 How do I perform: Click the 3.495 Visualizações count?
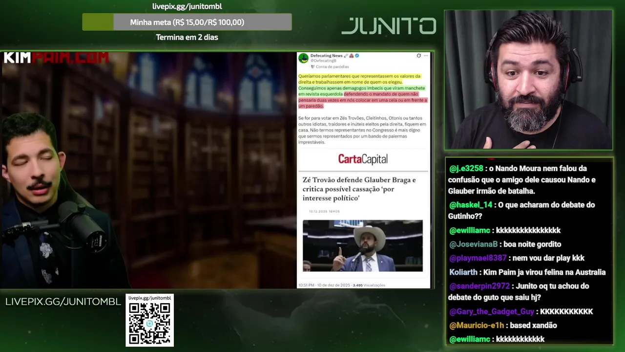click(x=369, y=285)
